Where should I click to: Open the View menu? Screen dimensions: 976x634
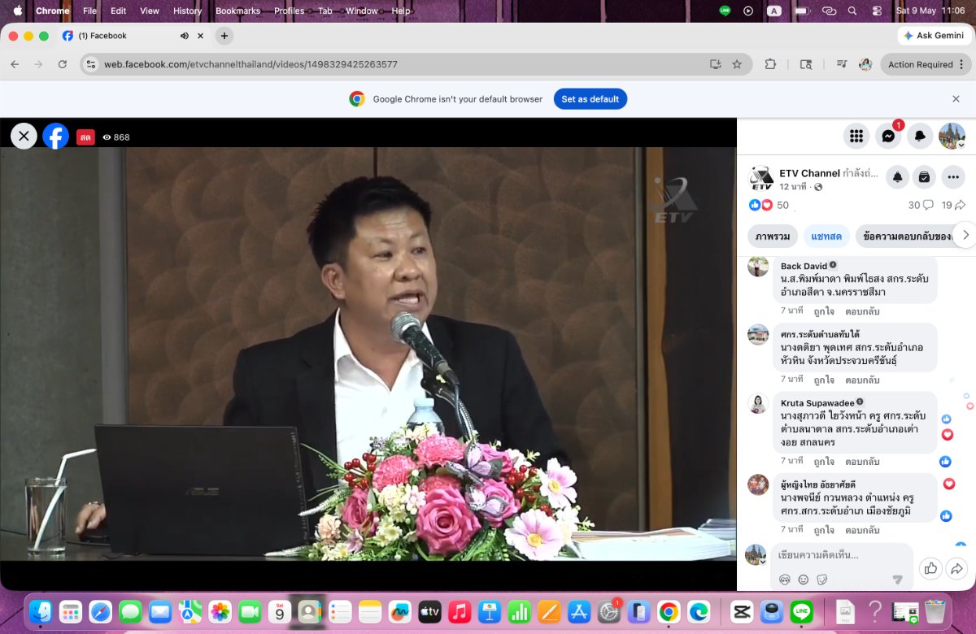[x=150, y=11]
